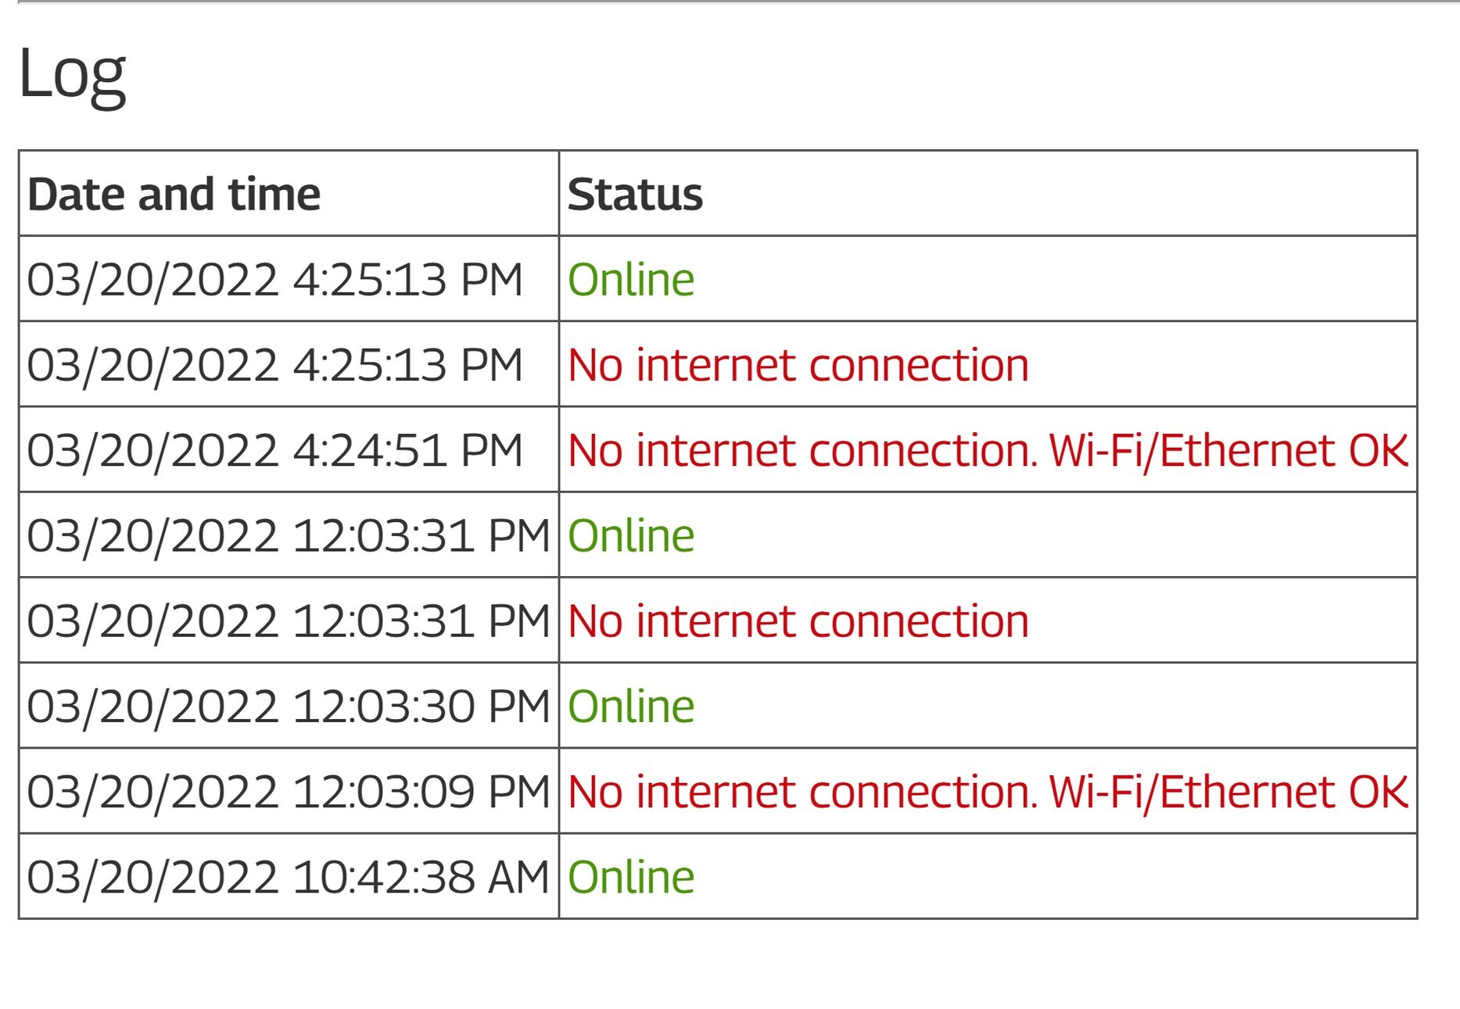Click the 12:03:31 PM timestamp beside Online

[288, 535]
